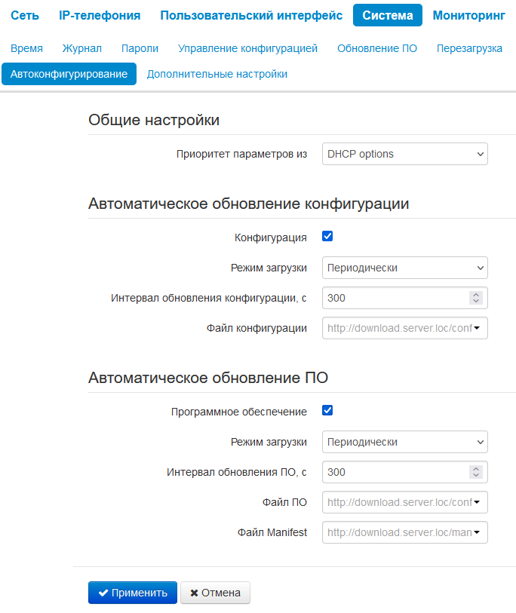Expand the Файл Manifest dropdown arrow

[478, 532]
